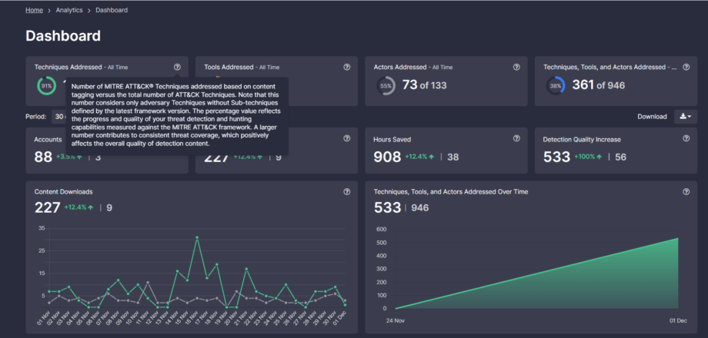Image resolution: width=708 pixels, height=338 pixels.
Task: Click Analytics in the breadcrumb
Action: pyautogui.click(x=68, y=10)
